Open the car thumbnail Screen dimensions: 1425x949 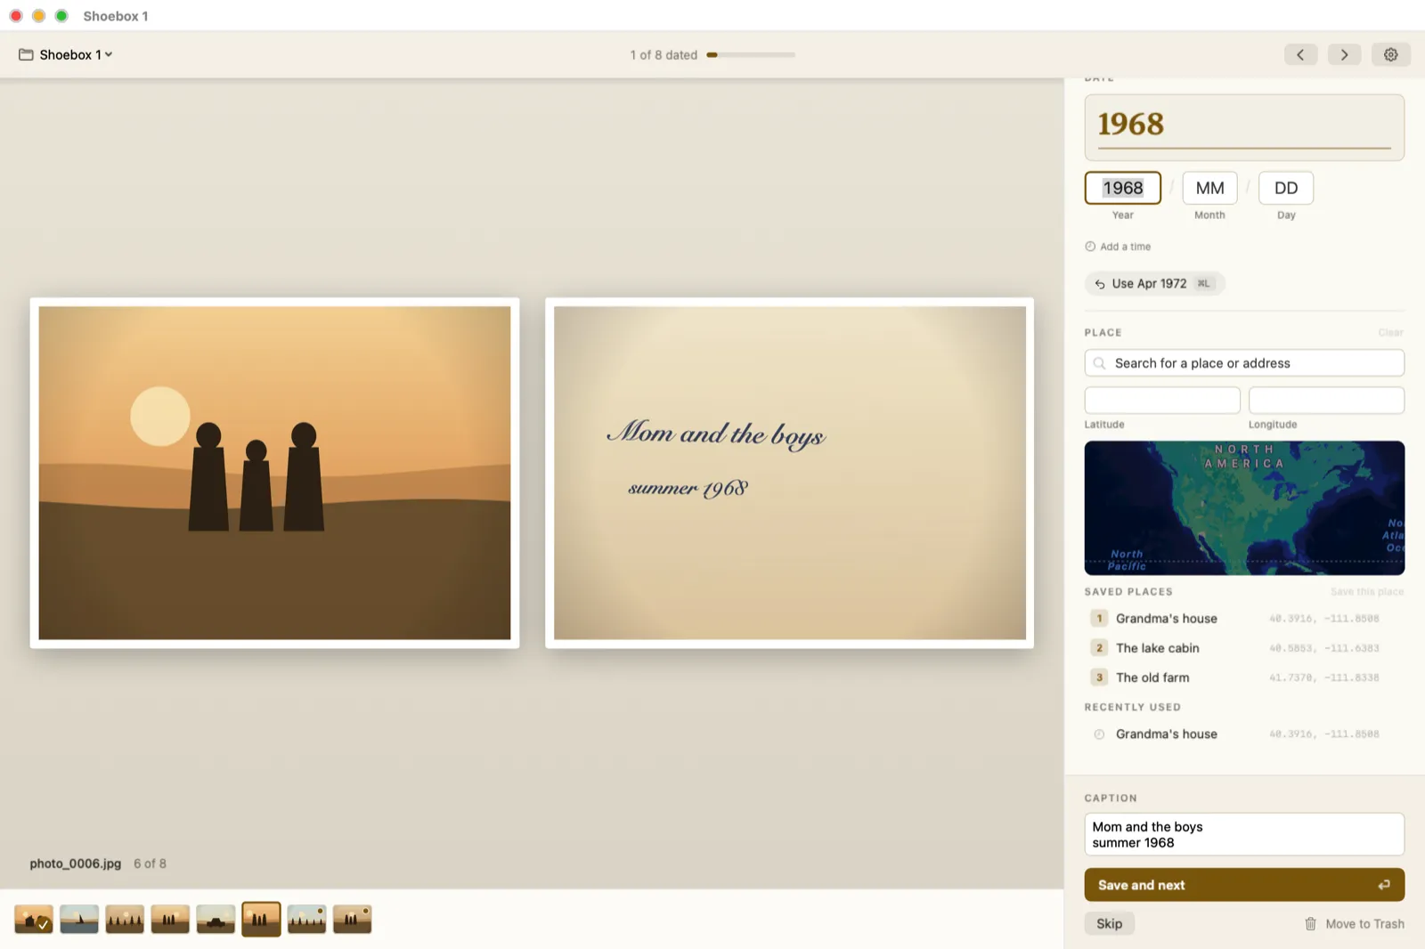click(x=216, y=919)
